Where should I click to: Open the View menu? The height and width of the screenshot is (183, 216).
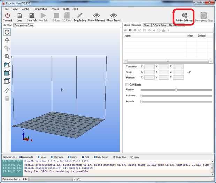pos(15,9)
